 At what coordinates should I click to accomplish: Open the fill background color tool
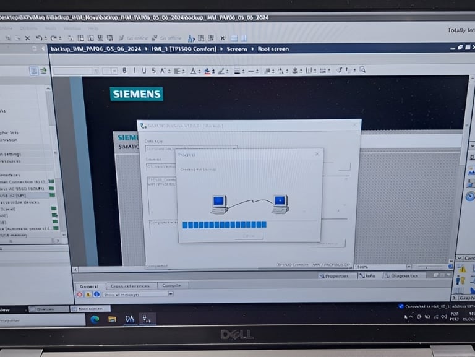pos(207,71)
